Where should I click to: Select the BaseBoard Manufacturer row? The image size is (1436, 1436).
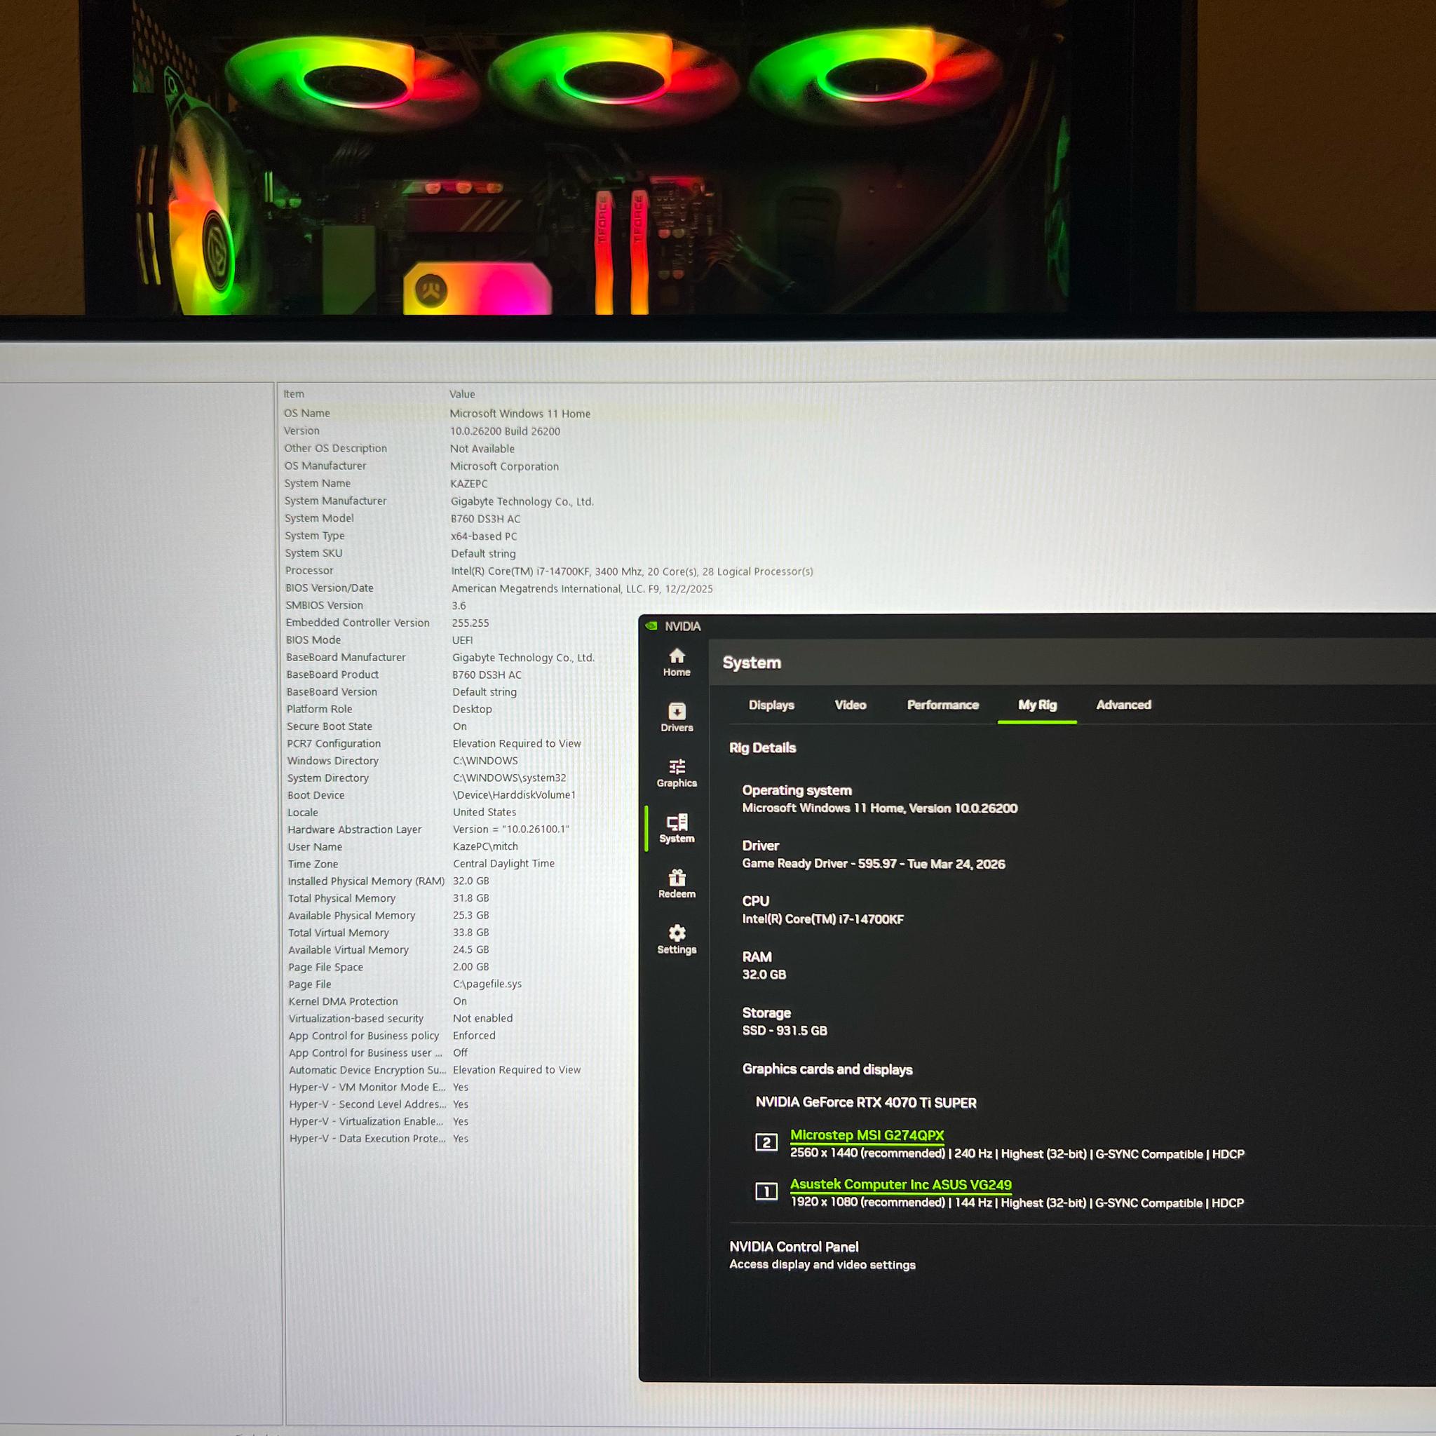click(441, 657)
